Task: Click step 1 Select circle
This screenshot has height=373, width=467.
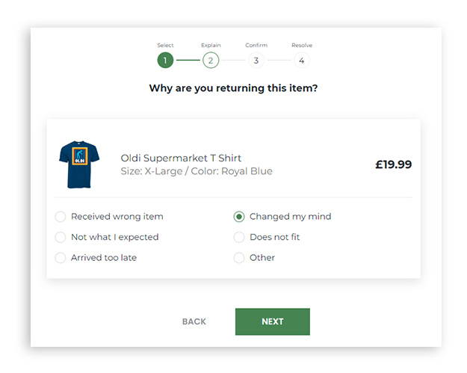Action: (165, 61)
